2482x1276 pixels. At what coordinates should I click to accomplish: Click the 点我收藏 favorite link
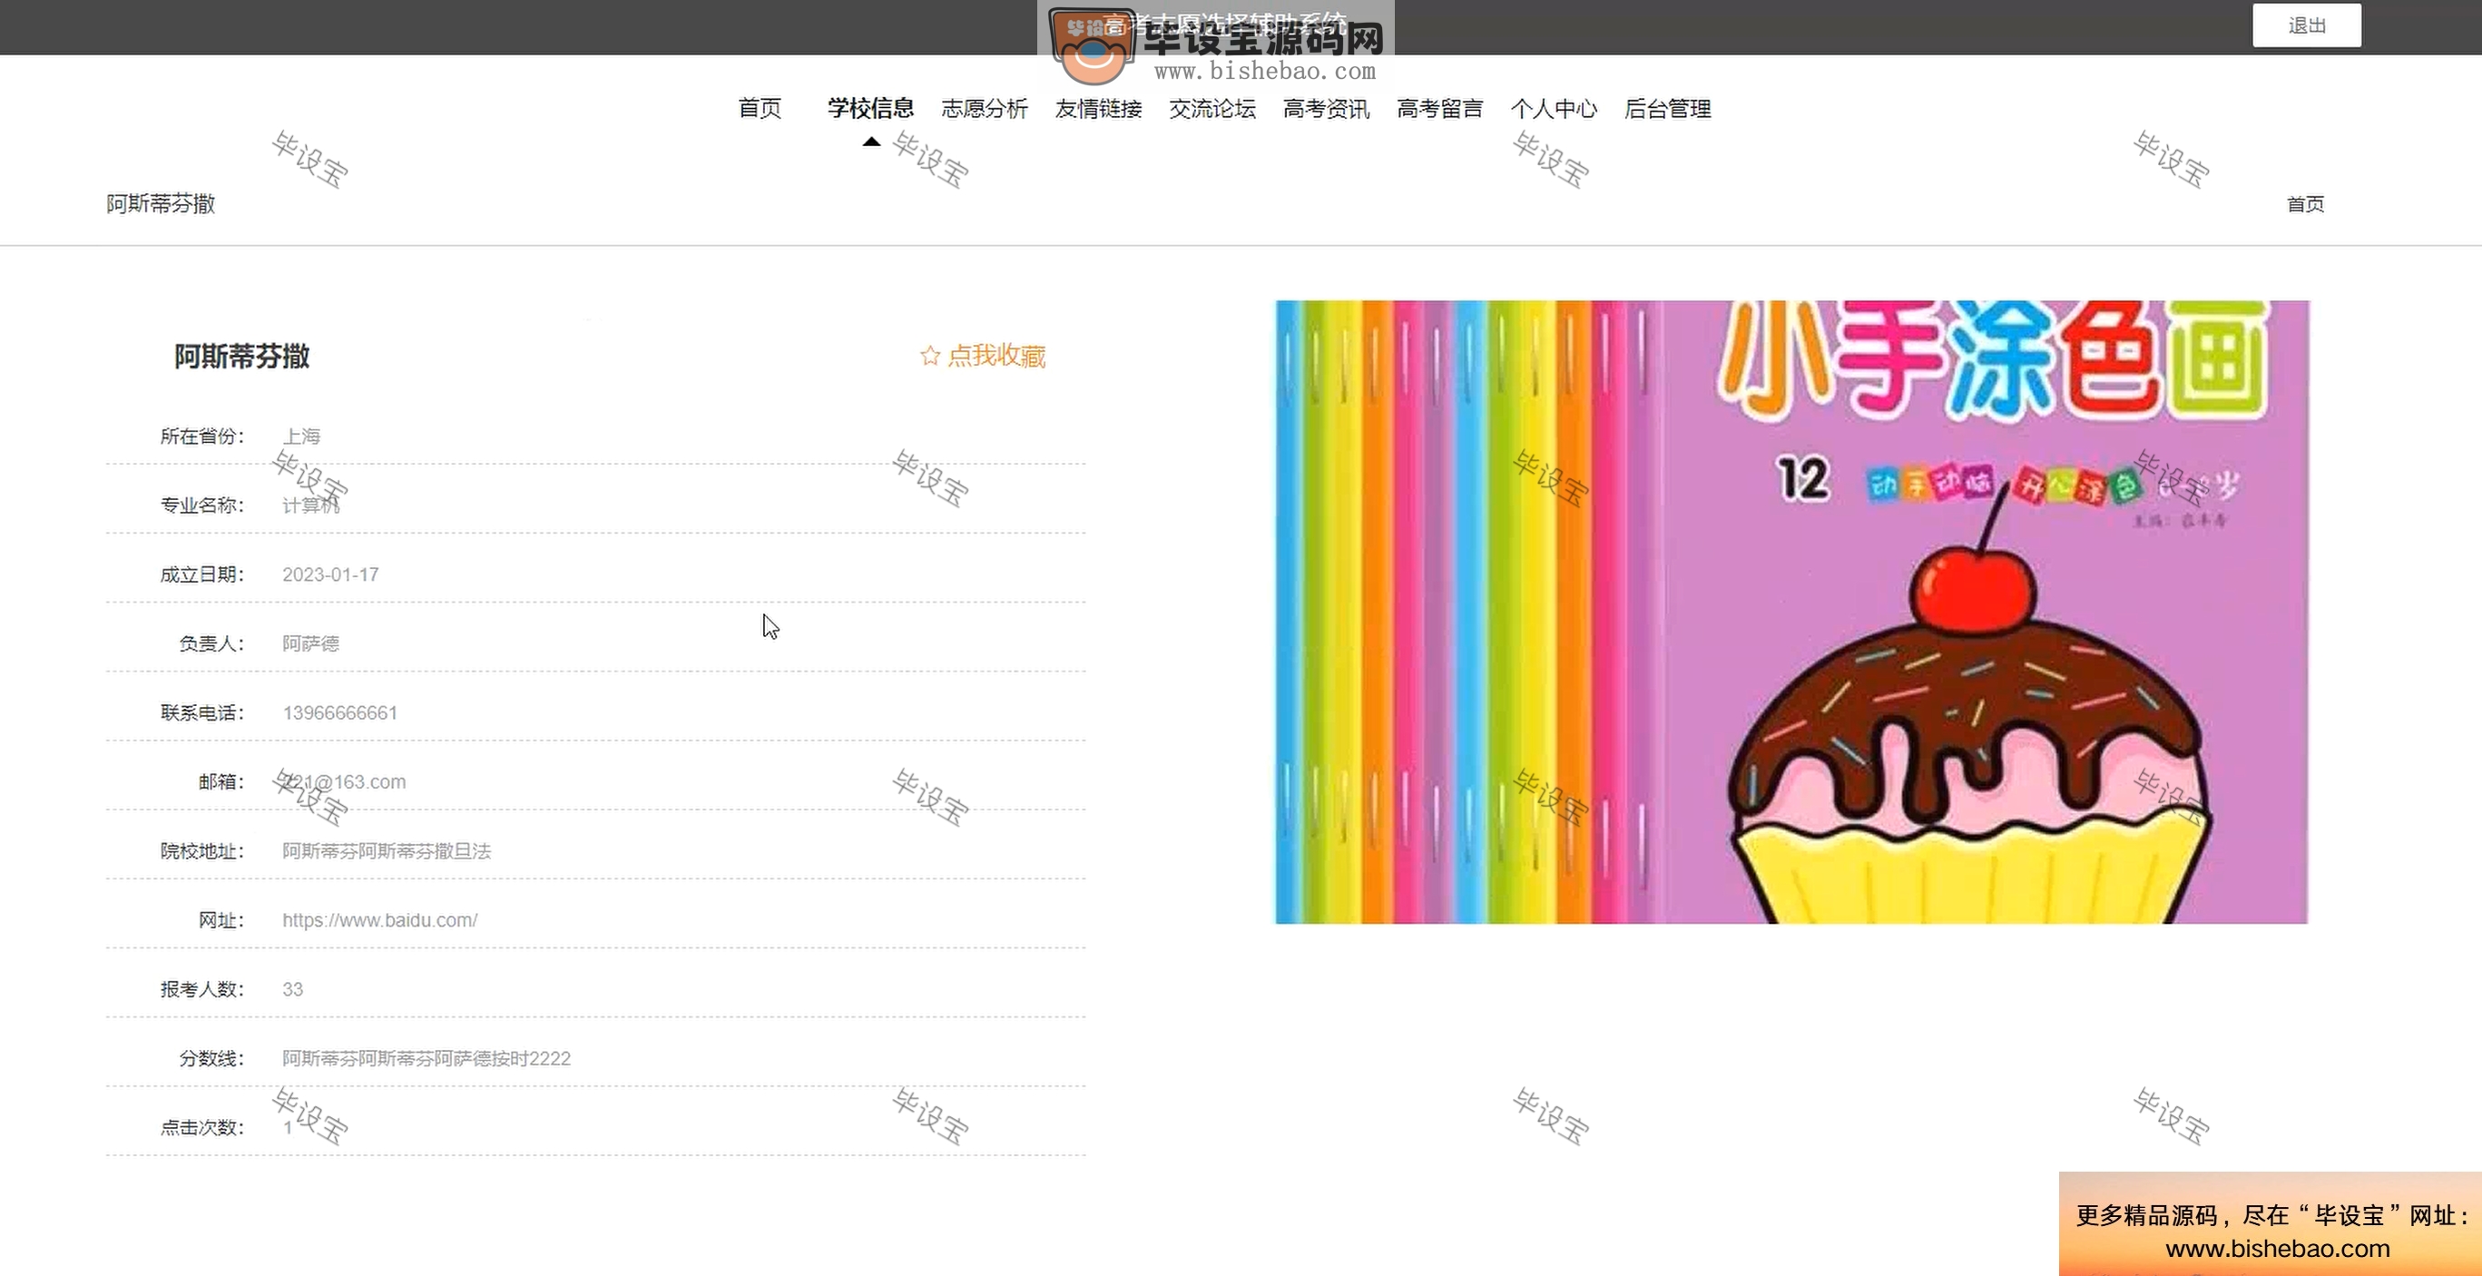pos(984,357)
